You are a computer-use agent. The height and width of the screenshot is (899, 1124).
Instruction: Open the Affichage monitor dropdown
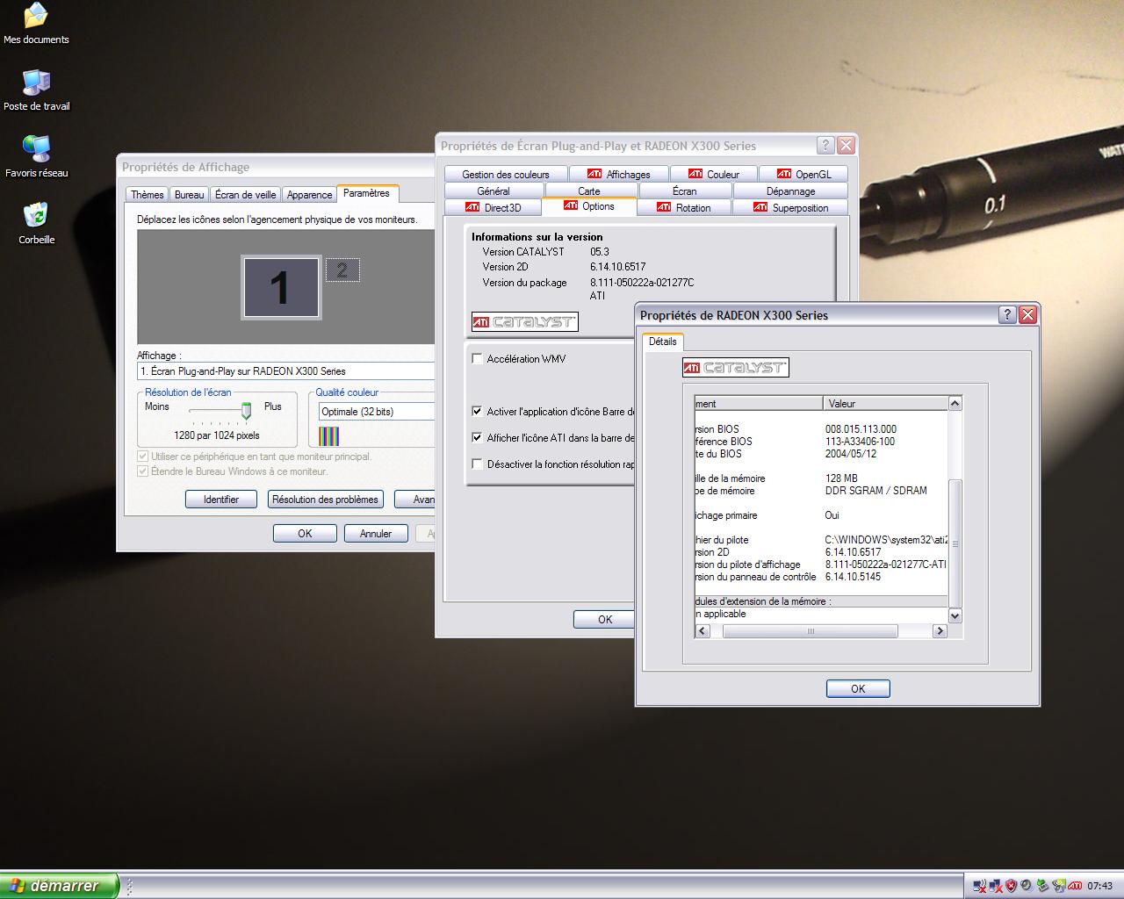point(286,371)
